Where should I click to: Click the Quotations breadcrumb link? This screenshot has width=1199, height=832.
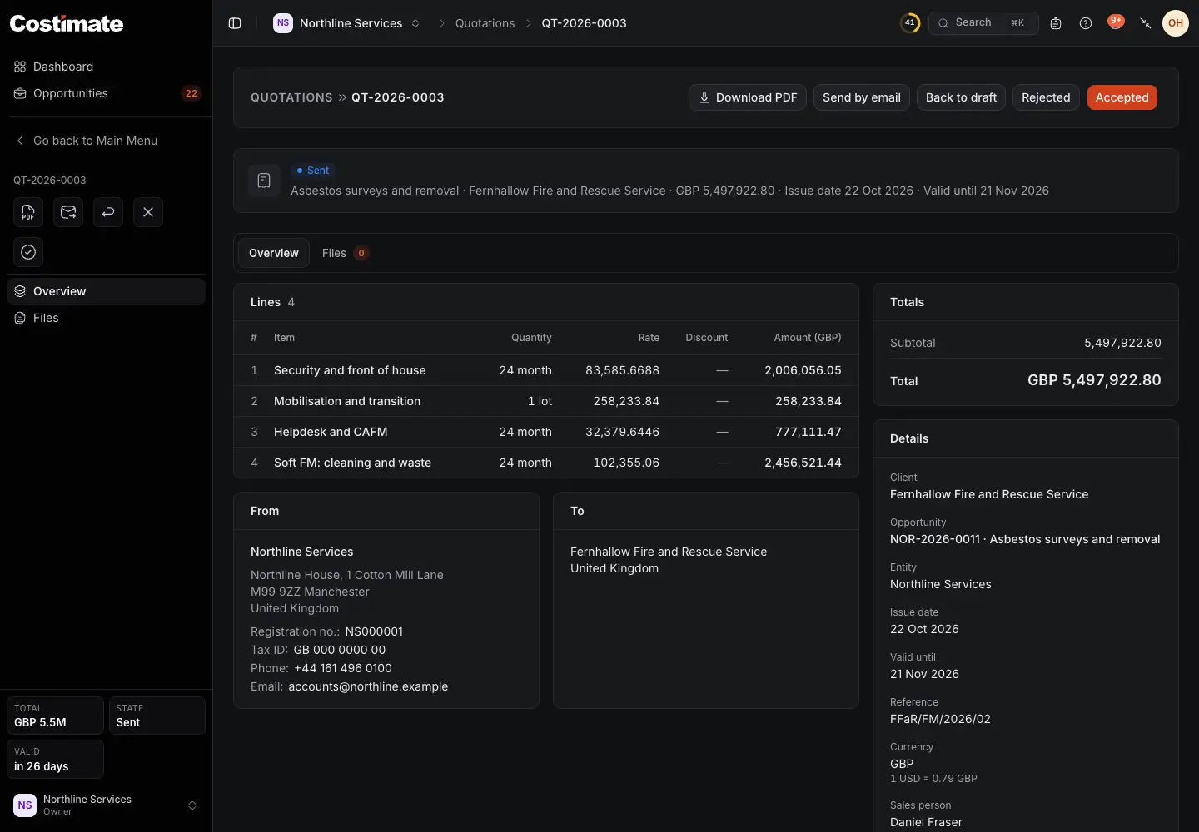(x=485, y=23)
